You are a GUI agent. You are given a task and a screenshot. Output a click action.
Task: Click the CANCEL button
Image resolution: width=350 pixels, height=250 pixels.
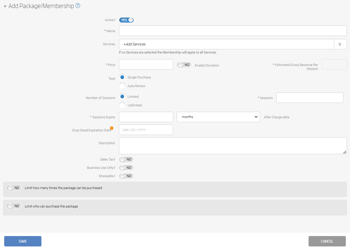pyautogui.click(x=327, y=241)
